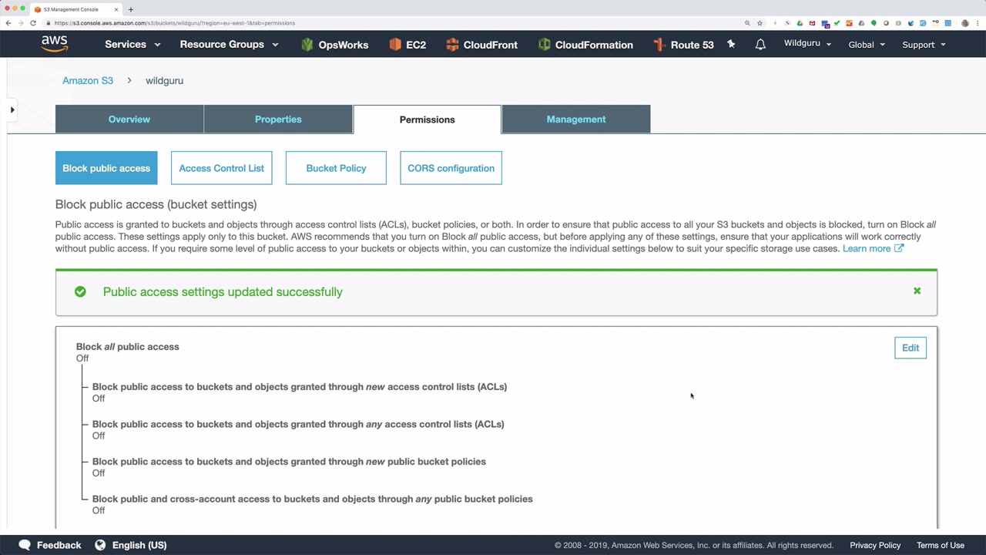Screen dimensions: 986x555
Task: Open the CloudFormation shortcut in the nav bar
Action: pos(585,45)
